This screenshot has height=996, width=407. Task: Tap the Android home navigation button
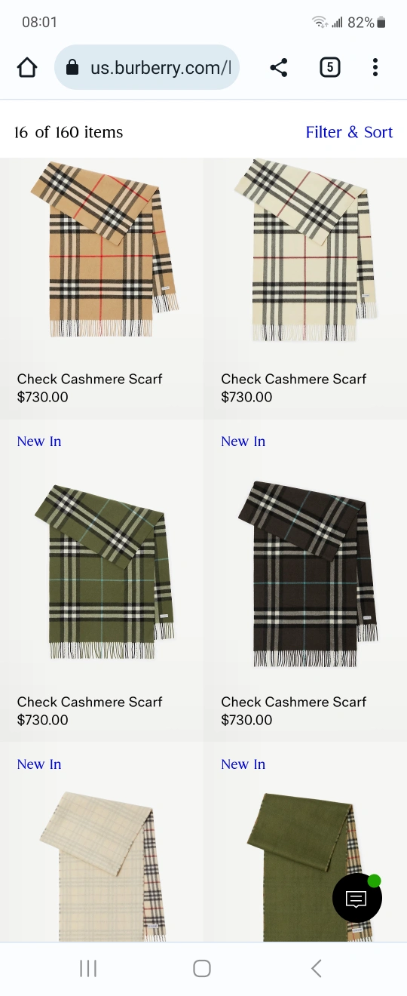coord(202,968)
